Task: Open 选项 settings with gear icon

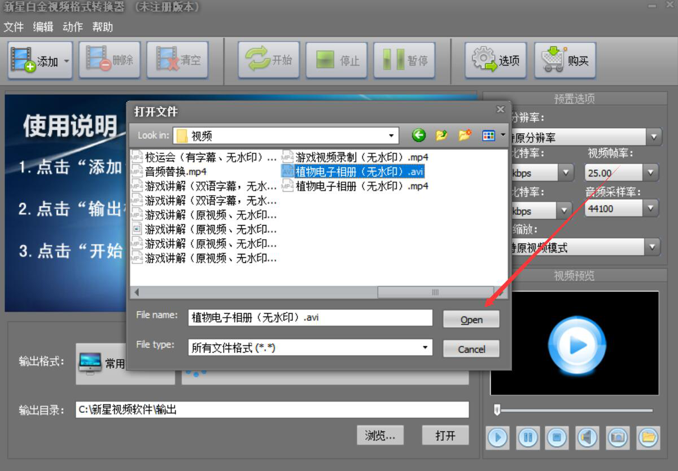Action: pos(496,60)
